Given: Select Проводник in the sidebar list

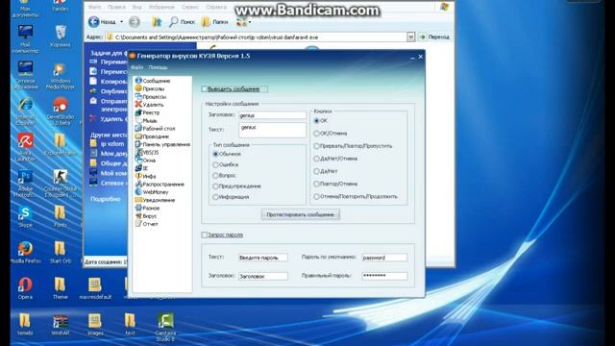Looking at the screenshot, I should (x=152, y=136).
